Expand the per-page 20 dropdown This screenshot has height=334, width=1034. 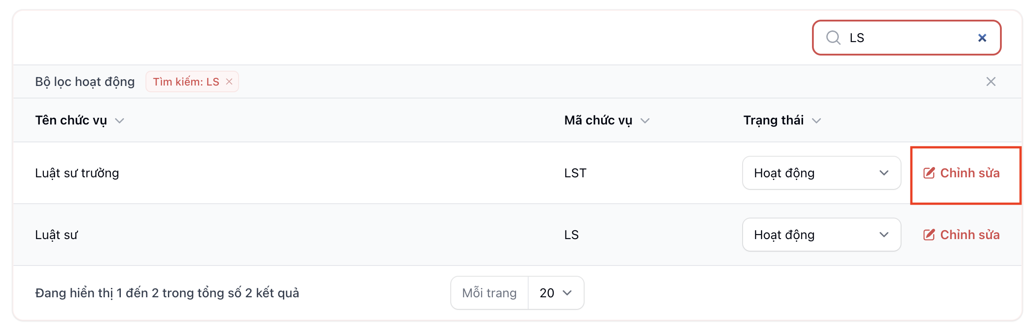555,293
